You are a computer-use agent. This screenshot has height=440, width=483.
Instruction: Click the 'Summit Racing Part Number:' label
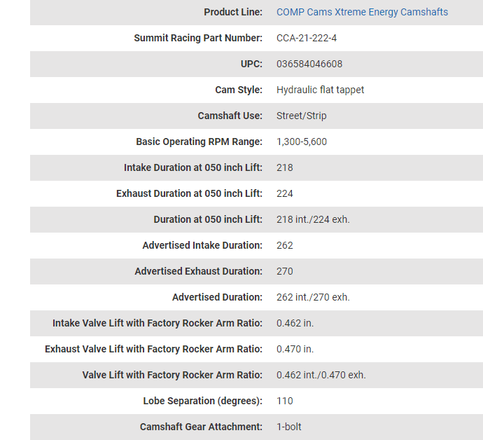(x=198, y=38)
